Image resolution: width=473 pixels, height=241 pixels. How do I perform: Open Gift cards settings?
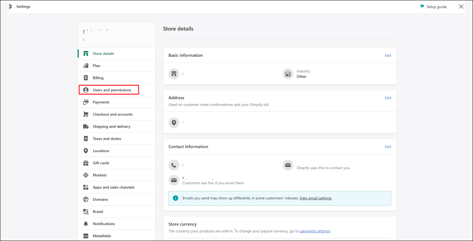tap(116, 163)
